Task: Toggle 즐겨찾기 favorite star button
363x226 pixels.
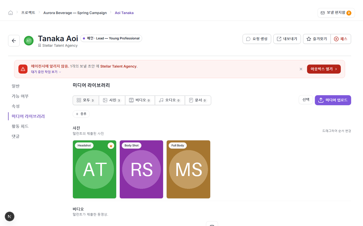Action: [x=317, y=39]
